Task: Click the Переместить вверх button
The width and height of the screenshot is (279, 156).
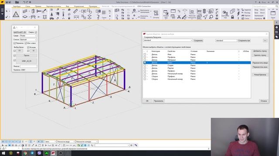Action: click(260, 63)
